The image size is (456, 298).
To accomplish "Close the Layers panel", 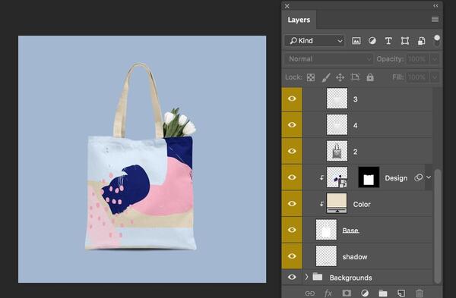I will coord(287,6).
